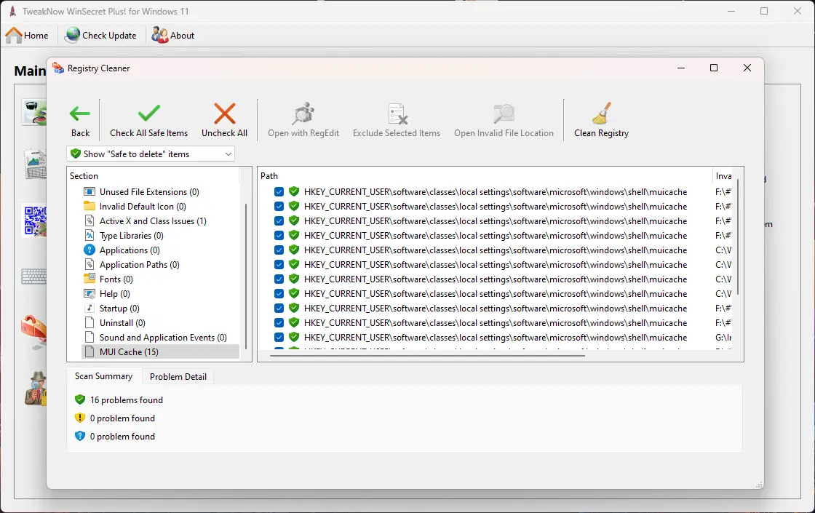815x513 pixels.
Task: Maximize the Registry Cleaner dialog
Action: pyautogui.click(x=714, y=68)
